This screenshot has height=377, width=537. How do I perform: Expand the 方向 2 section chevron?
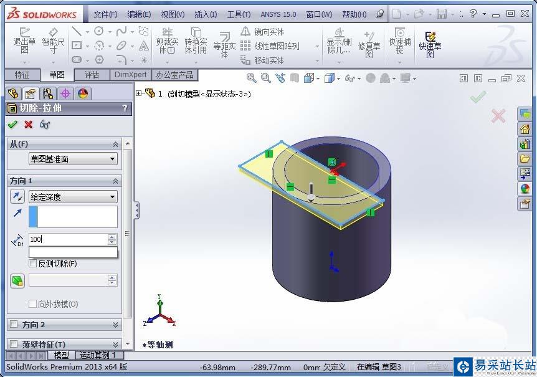(x=115, y=324)
